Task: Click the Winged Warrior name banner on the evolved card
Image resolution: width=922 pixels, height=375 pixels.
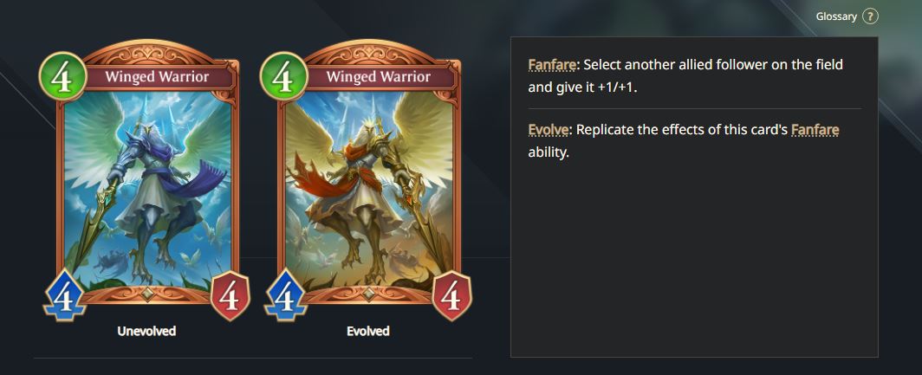Action: (x=378, y=77)
